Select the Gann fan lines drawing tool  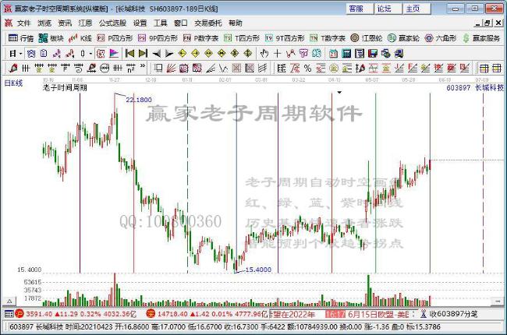coord(171,68)
